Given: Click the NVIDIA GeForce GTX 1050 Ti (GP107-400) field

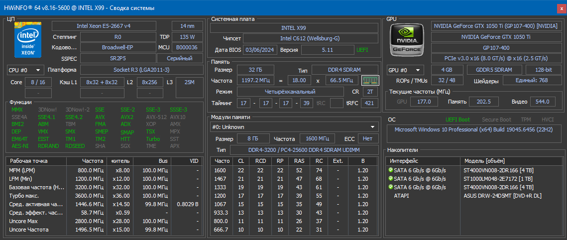Looking at the screenshot, I should tap(495, 26).
